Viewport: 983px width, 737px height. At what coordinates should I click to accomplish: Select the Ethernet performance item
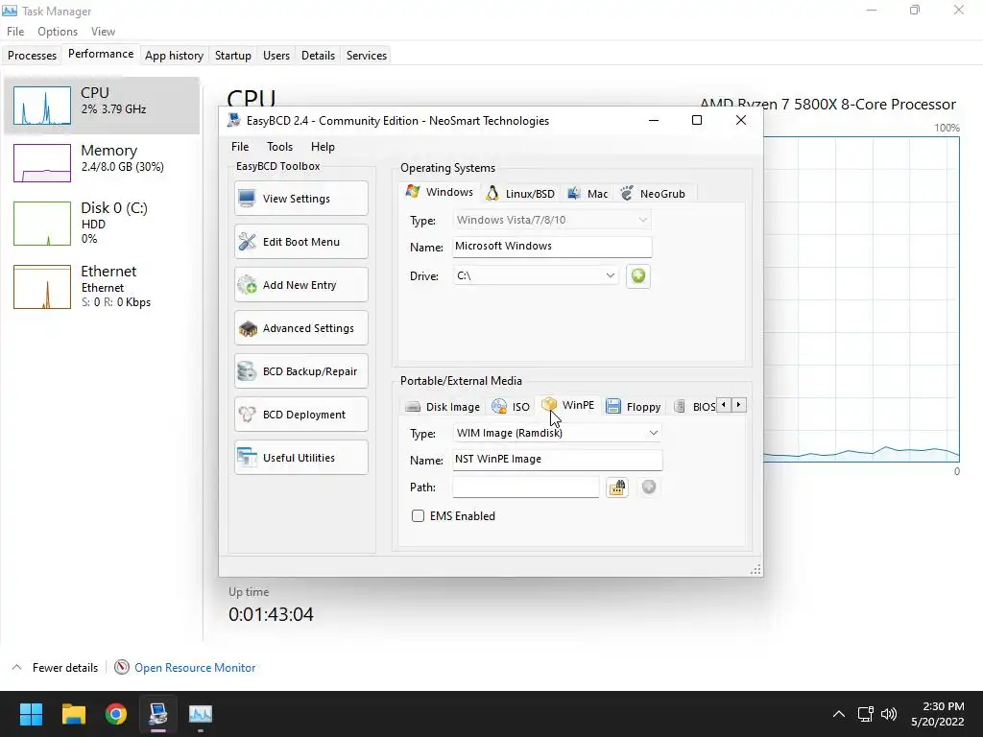102,287
